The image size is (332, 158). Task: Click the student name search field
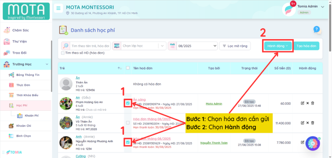pyautogui.click(x=90, y=46)
